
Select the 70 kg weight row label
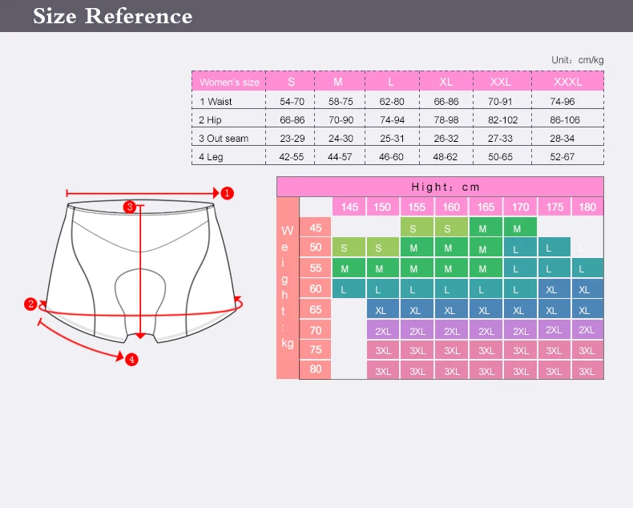tap(315, 330)
